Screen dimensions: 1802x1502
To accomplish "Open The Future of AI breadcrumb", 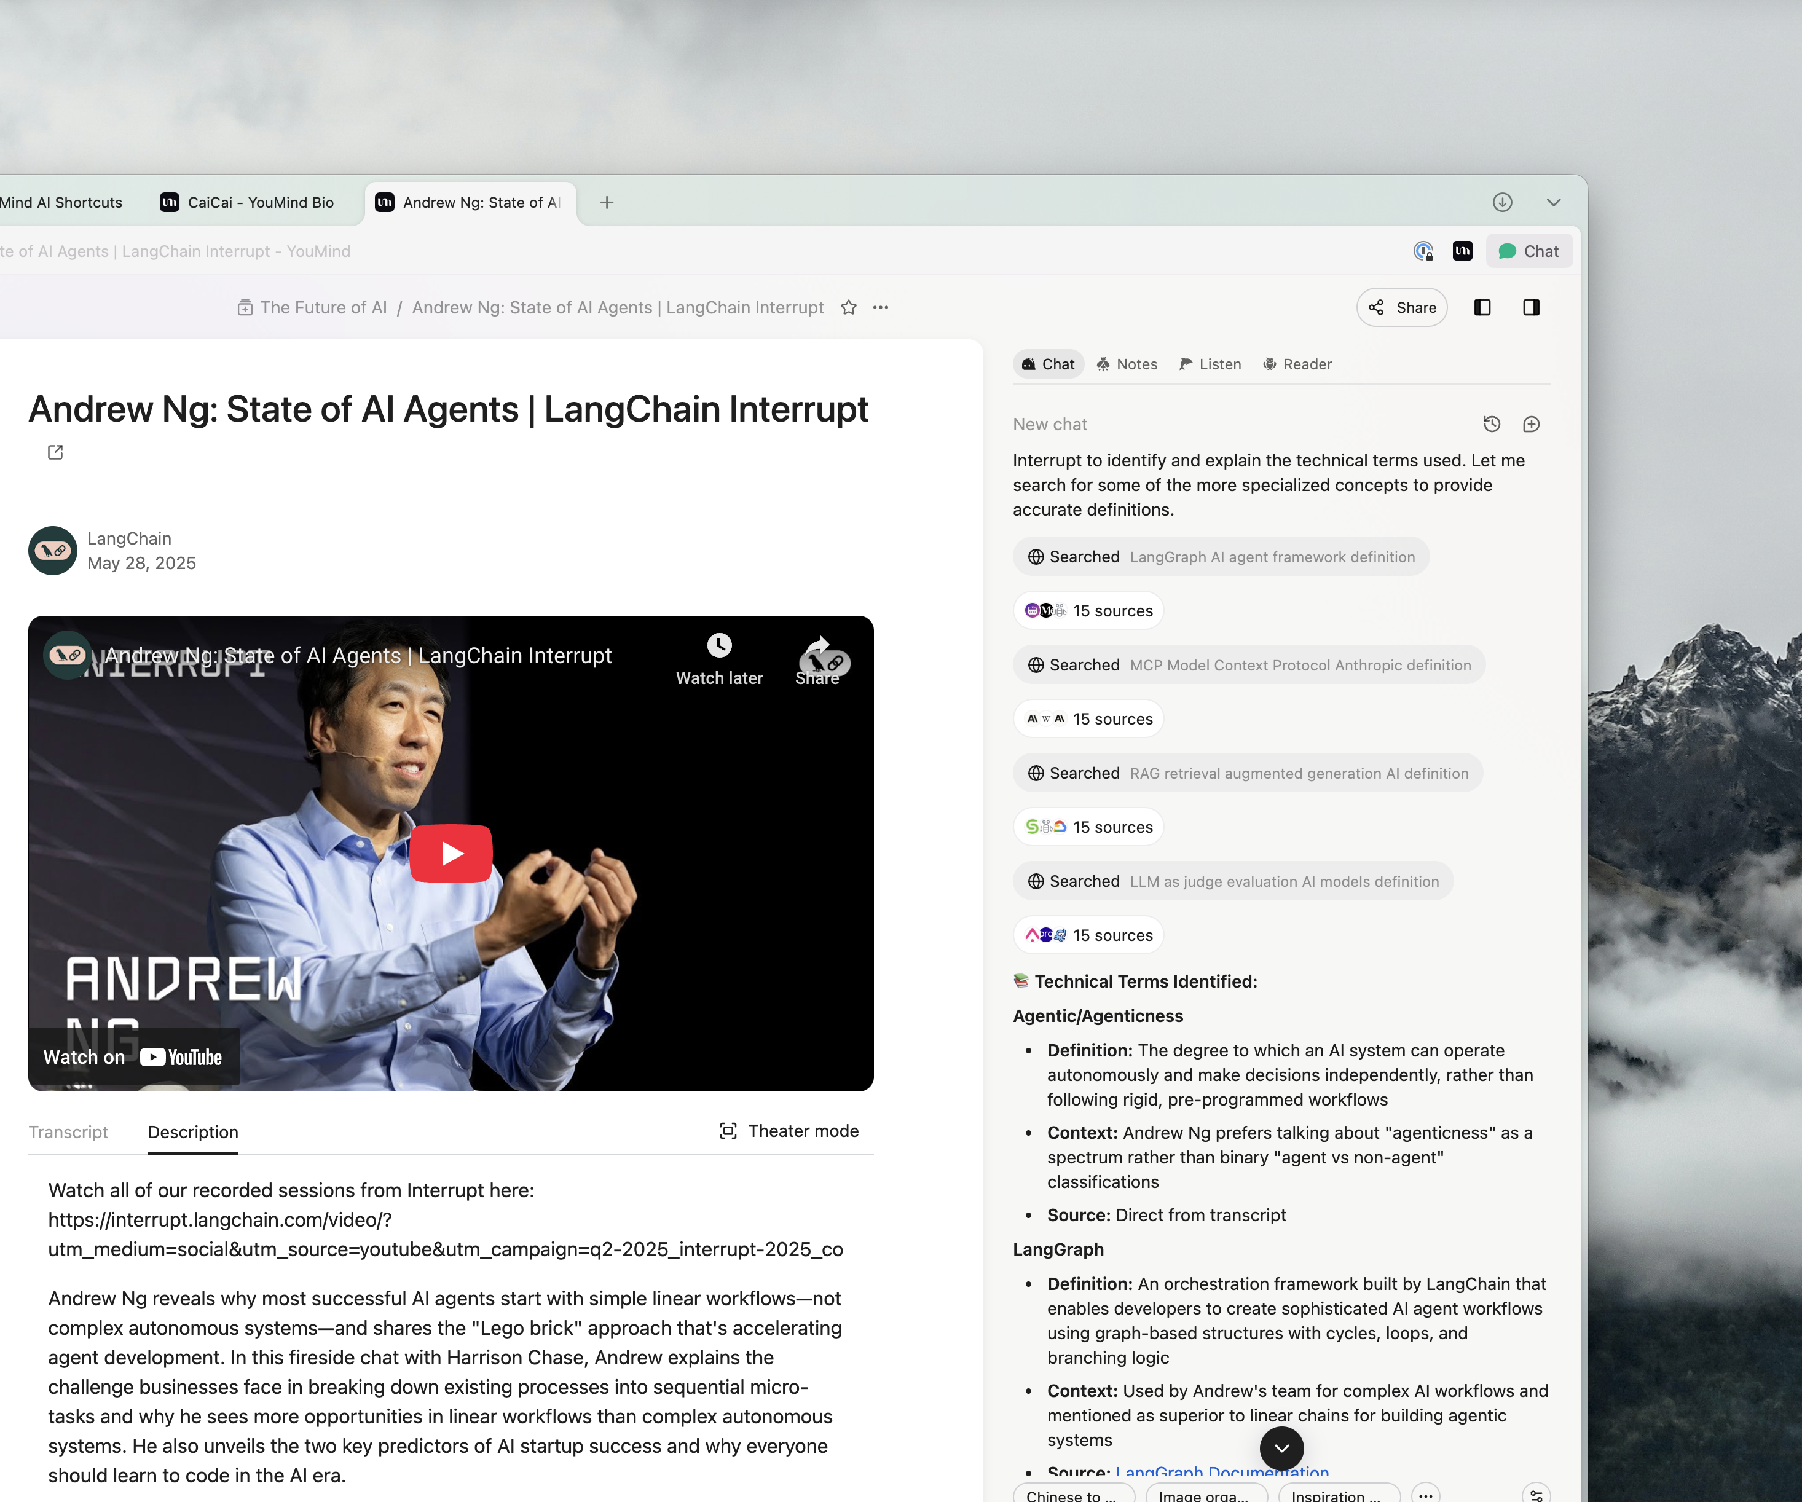I will 323,307.
